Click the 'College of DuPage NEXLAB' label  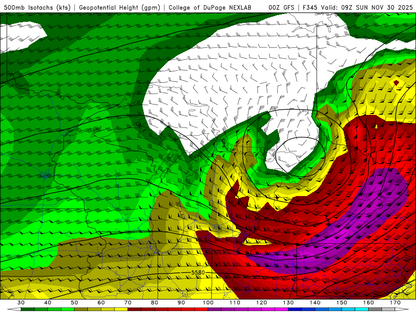tap(210, 7)
